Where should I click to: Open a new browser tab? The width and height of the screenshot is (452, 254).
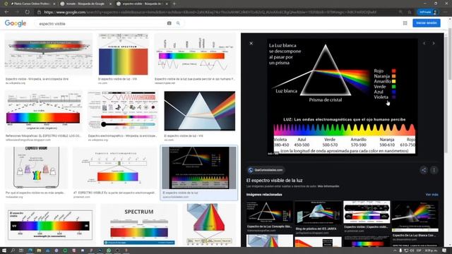coord(174,4)
